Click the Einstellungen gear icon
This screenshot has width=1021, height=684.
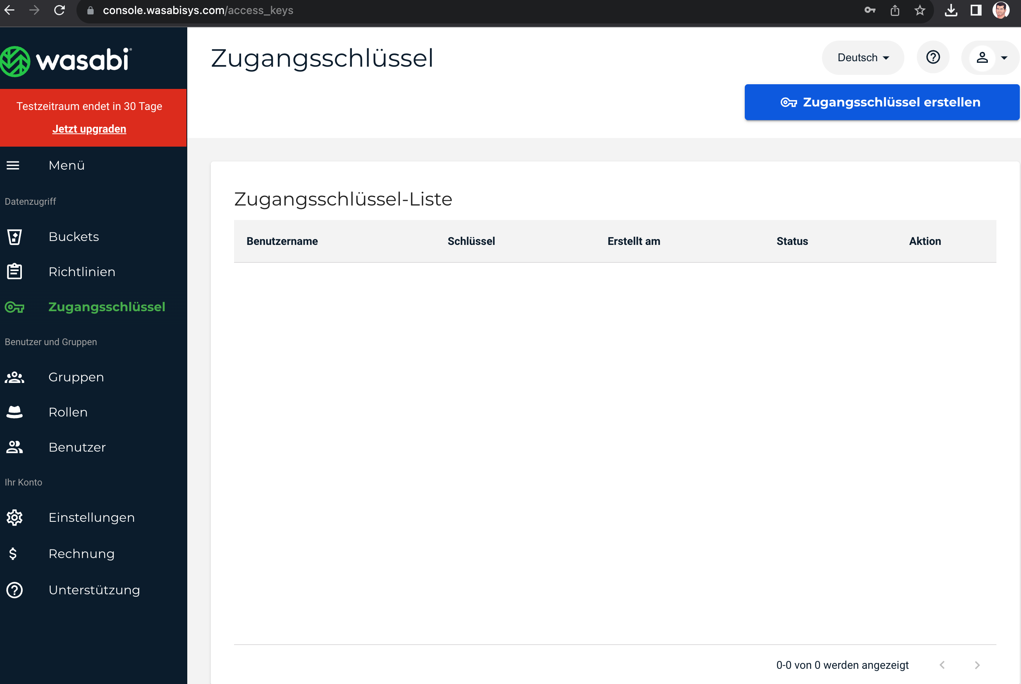(14, 517)
